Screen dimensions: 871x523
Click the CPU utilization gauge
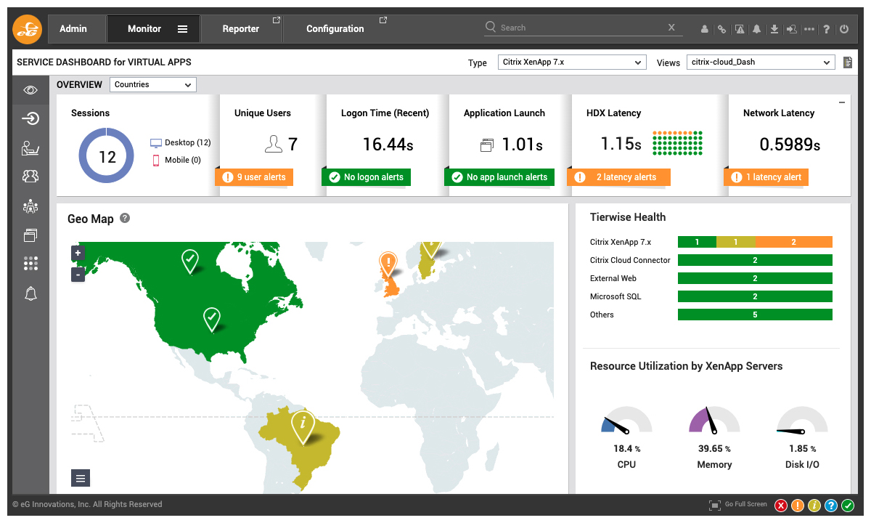click(626, 420)
